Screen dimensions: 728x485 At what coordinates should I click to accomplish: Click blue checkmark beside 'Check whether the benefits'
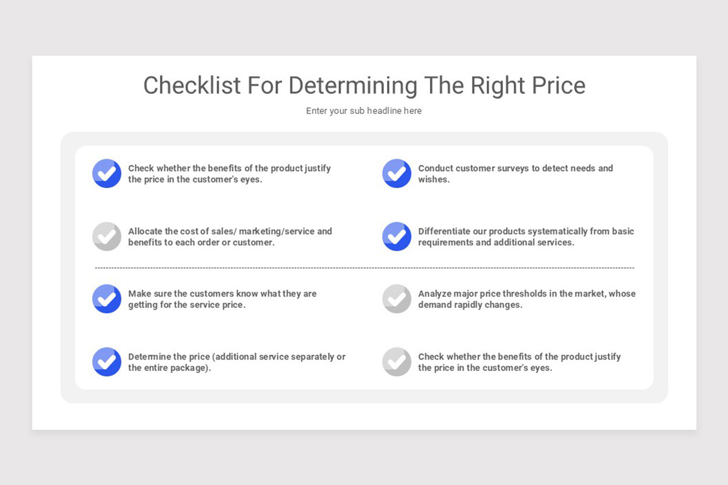point(107,173)
